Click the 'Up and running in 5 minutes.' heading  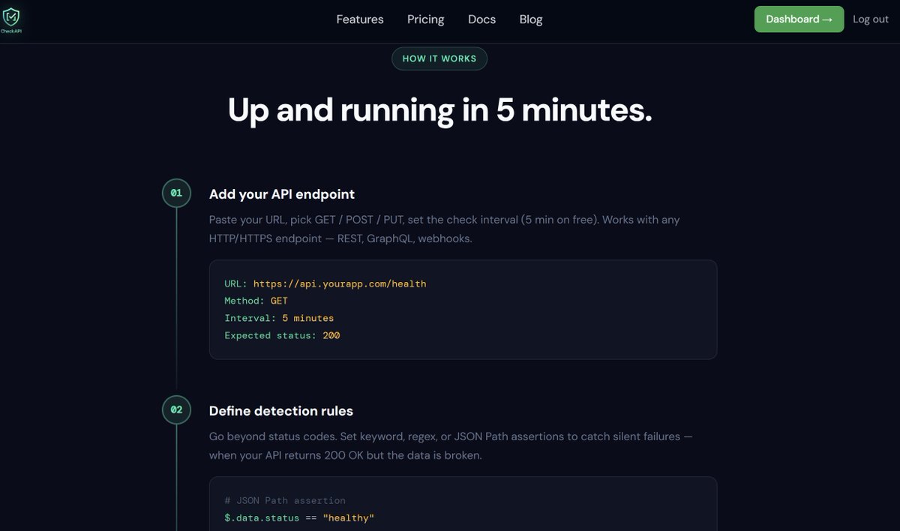pyautogui.click(x=439, y=109)
